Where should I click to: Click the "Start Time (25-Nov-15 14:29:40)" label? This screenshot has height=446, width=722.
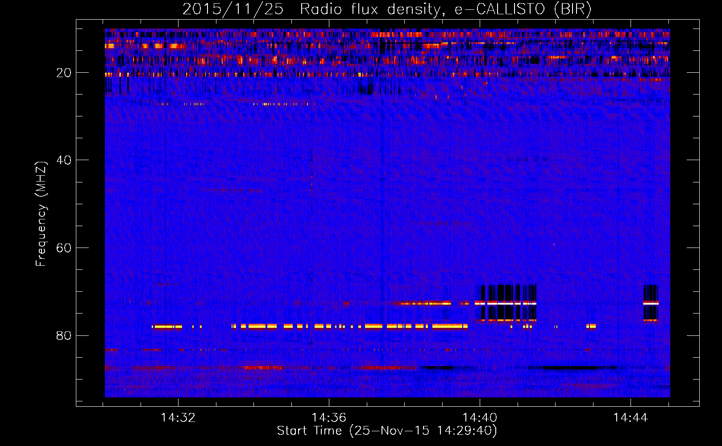coord(387,431)
